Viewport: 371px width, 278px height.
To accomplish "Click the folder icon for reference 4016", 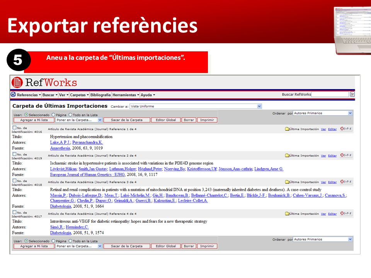I will [x=287, y=129].
